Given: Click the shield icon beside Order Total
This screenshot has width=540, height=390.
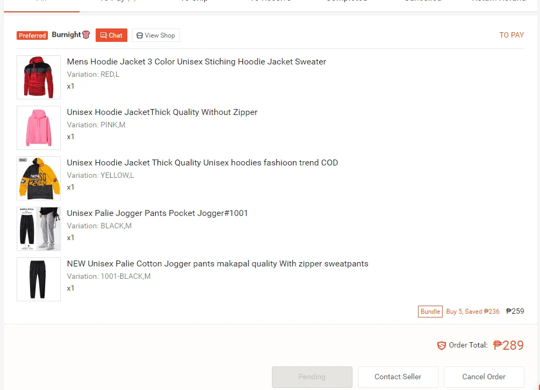Looking at the screenshot, I should pyautogui.click(x=442, y=345).
